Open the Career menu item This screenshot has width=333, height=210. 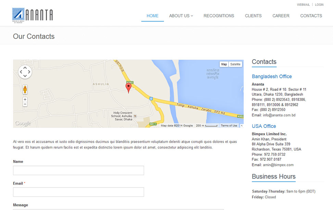[x=281, y=16]
